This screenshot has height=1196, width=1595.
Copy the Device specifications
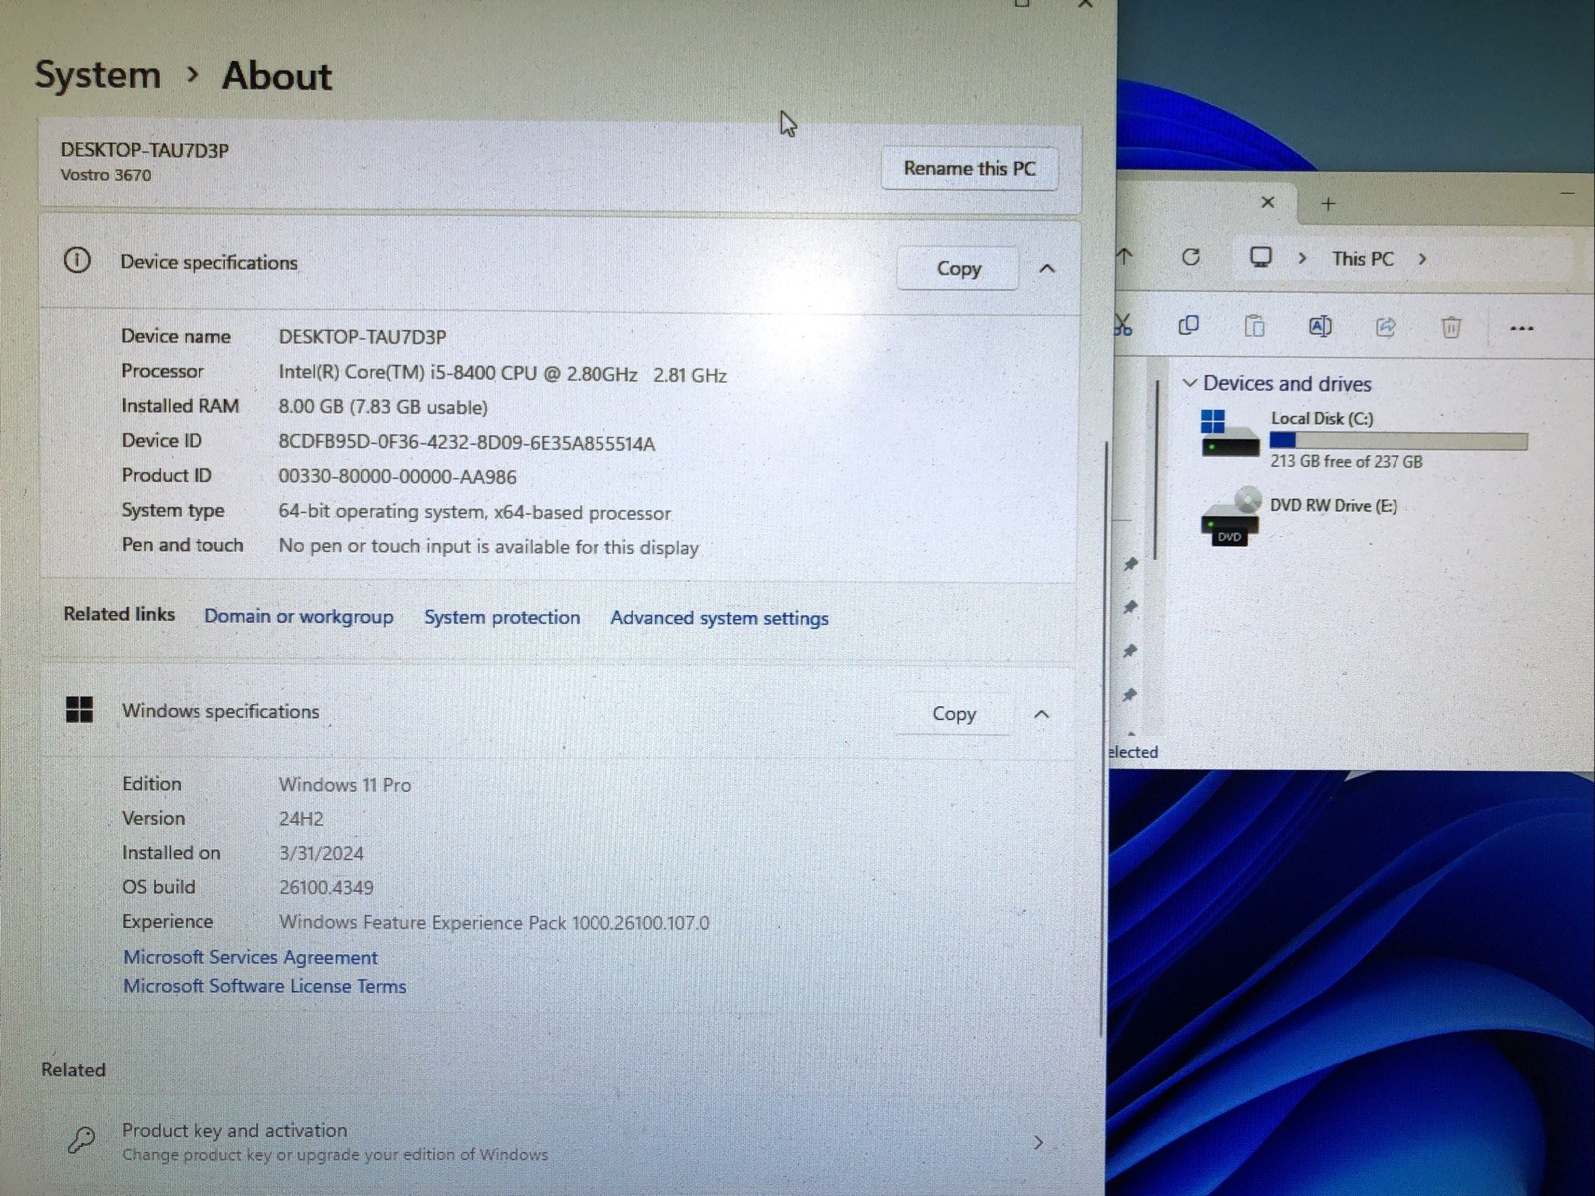click(958, 268)
